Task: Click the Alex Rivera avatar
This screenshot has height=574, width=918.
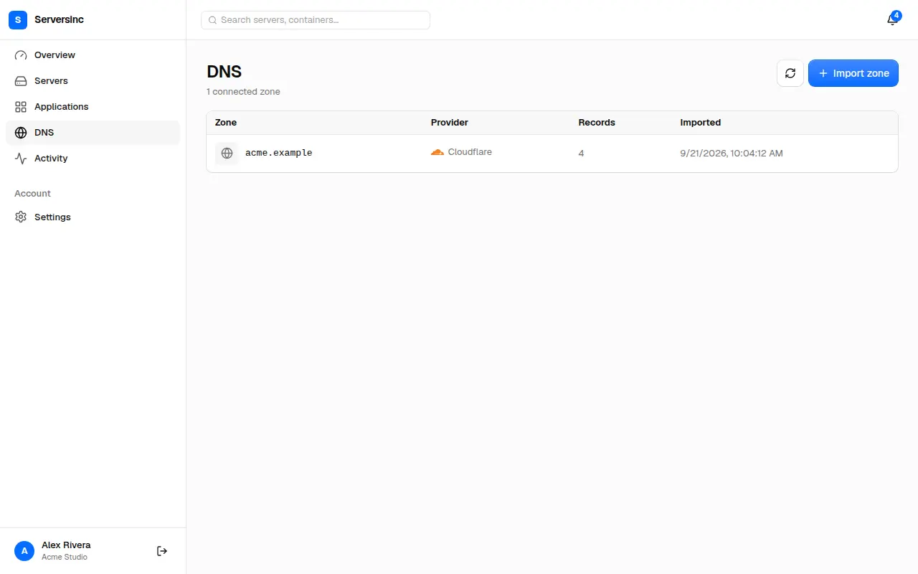Action: (x=24, y=551)
